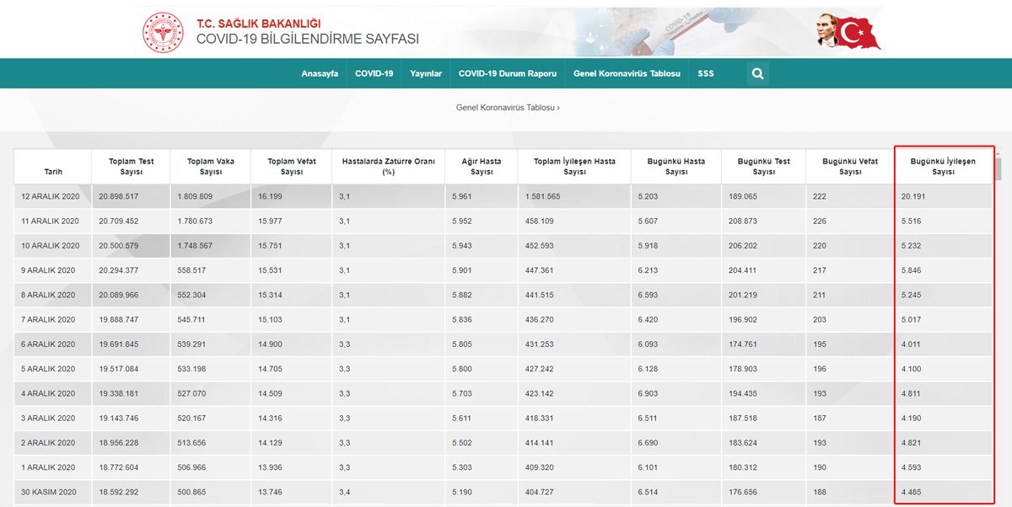The height and width of the screenshot is (507, 1012).
Task: Click total tests value 20.898.517
Action: click(118, 196)
